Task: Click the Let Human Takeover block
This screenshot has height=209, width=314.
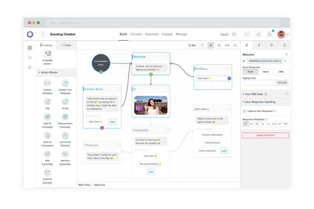Action: point(65,138)
